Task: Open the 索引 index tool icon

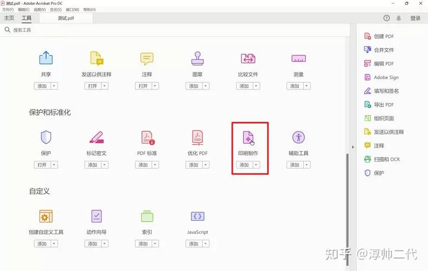Action: click(147, 216)
